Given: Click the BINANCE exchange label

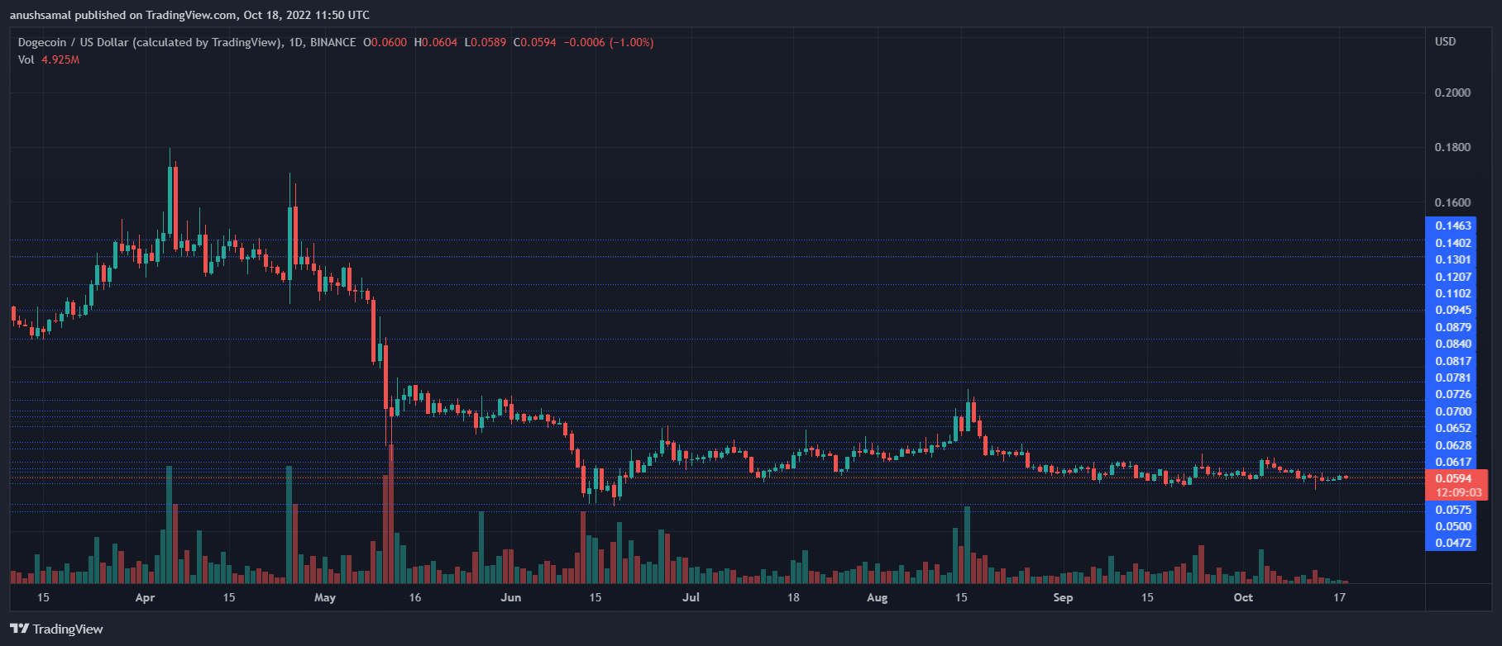Looking at the screenshot, I should tap(332, 42).
